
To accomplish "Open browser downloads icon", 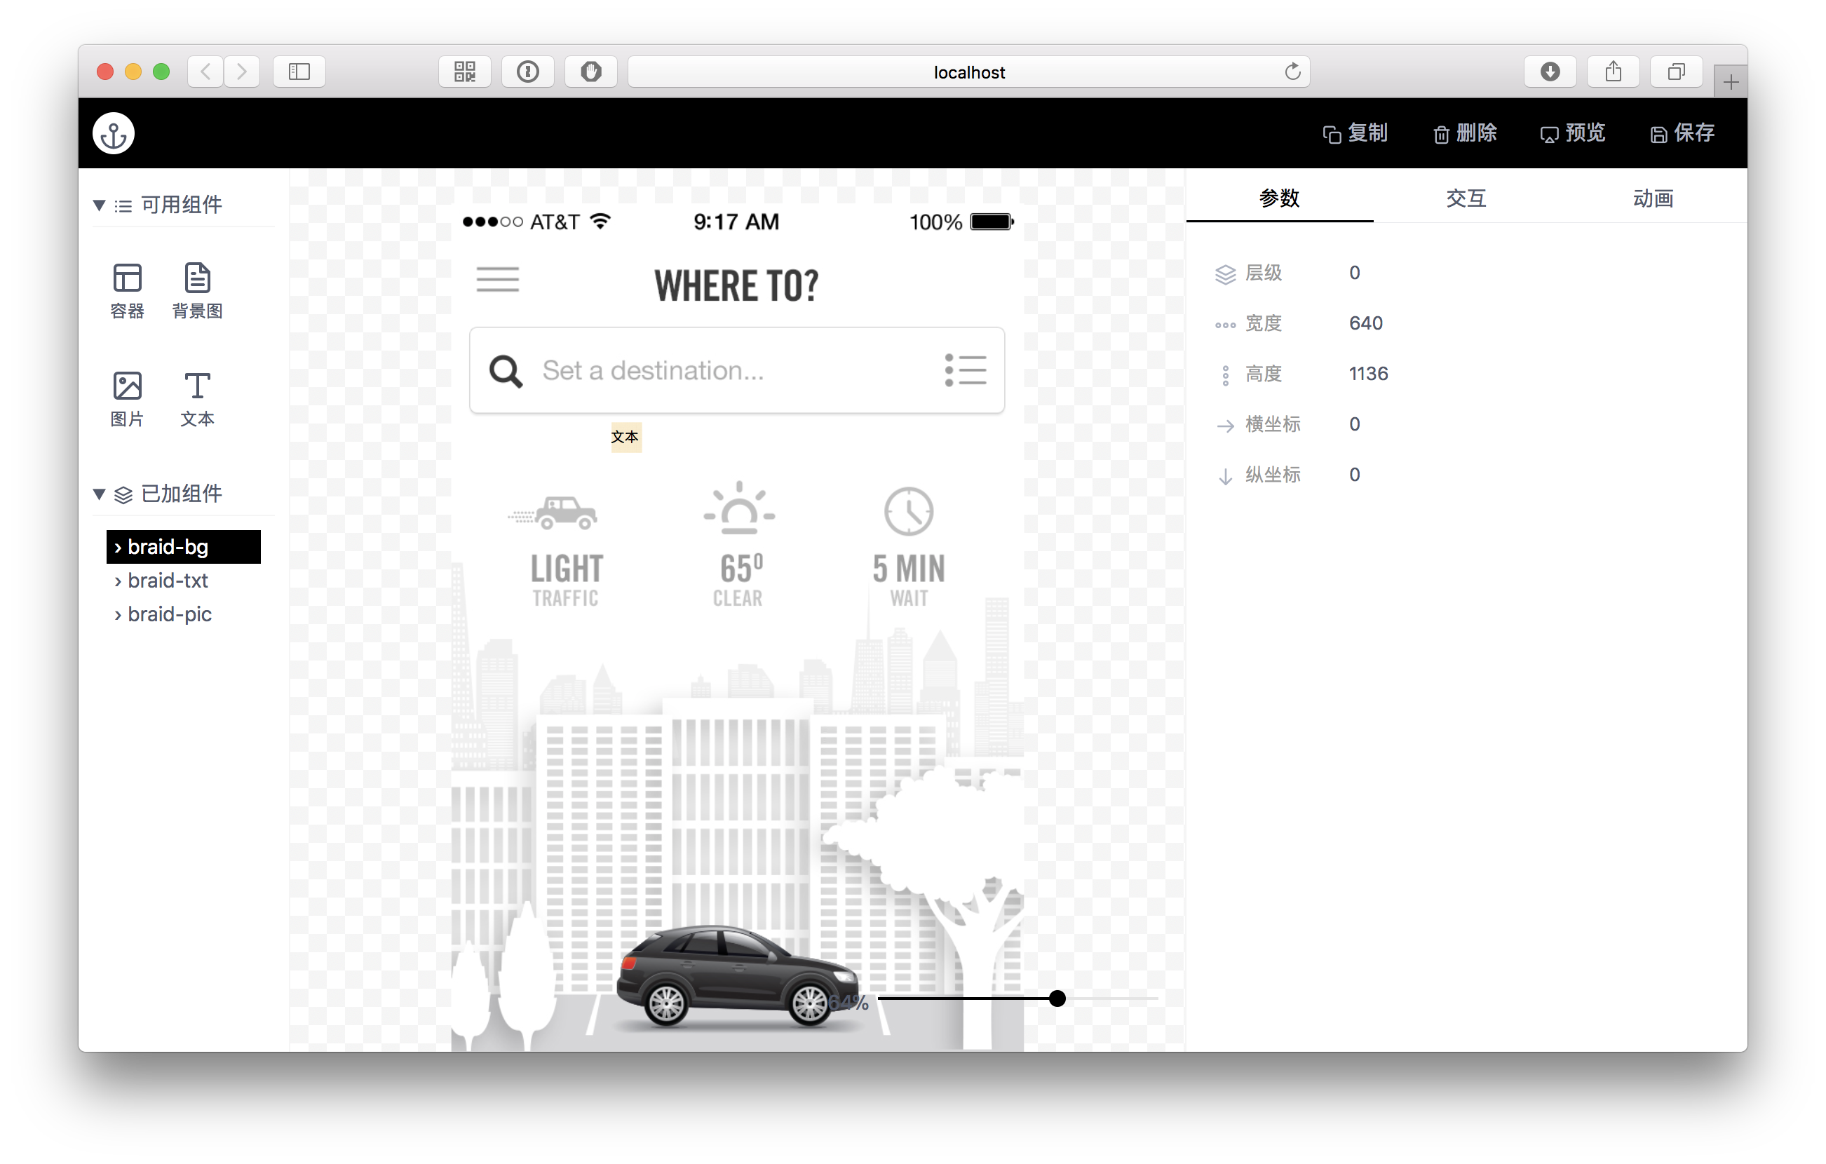I will coord(1550,72).
